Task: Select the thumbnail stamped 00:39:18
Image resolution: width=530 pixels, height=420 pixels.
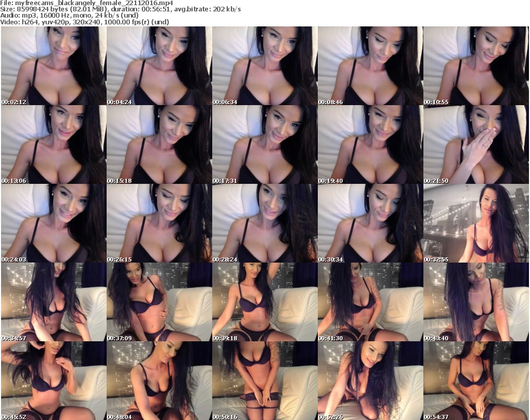Action: (x=264, y=302)
